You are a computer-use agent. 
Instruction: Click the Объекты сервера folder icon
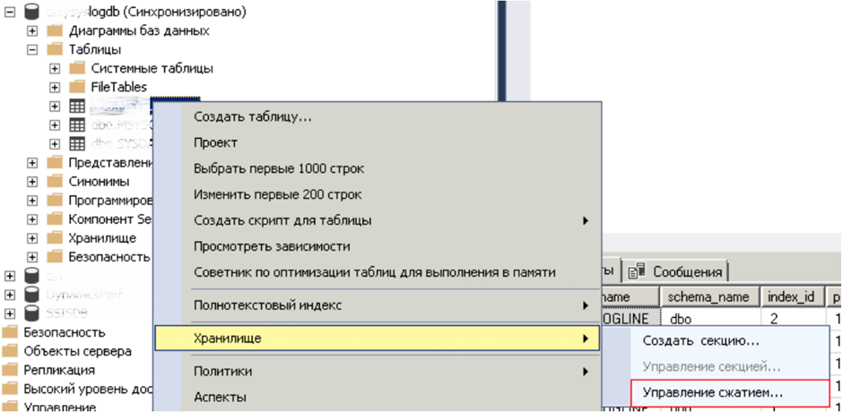coord(11,351)
